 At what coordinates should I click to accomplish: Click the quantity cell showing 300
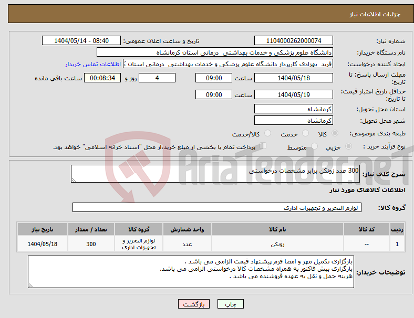pyautogui.click(x=91, y=244)
